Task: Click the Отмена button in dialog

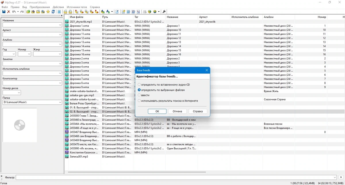Action: click(177, 111)
